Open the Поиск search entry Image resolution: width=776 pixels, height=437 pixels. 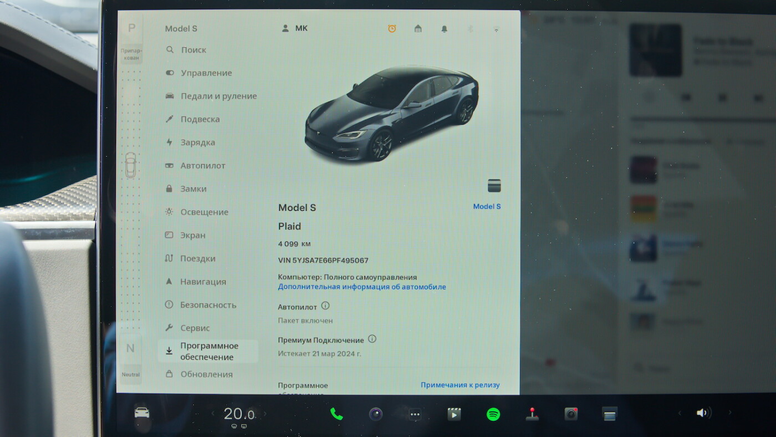(186, 50)
